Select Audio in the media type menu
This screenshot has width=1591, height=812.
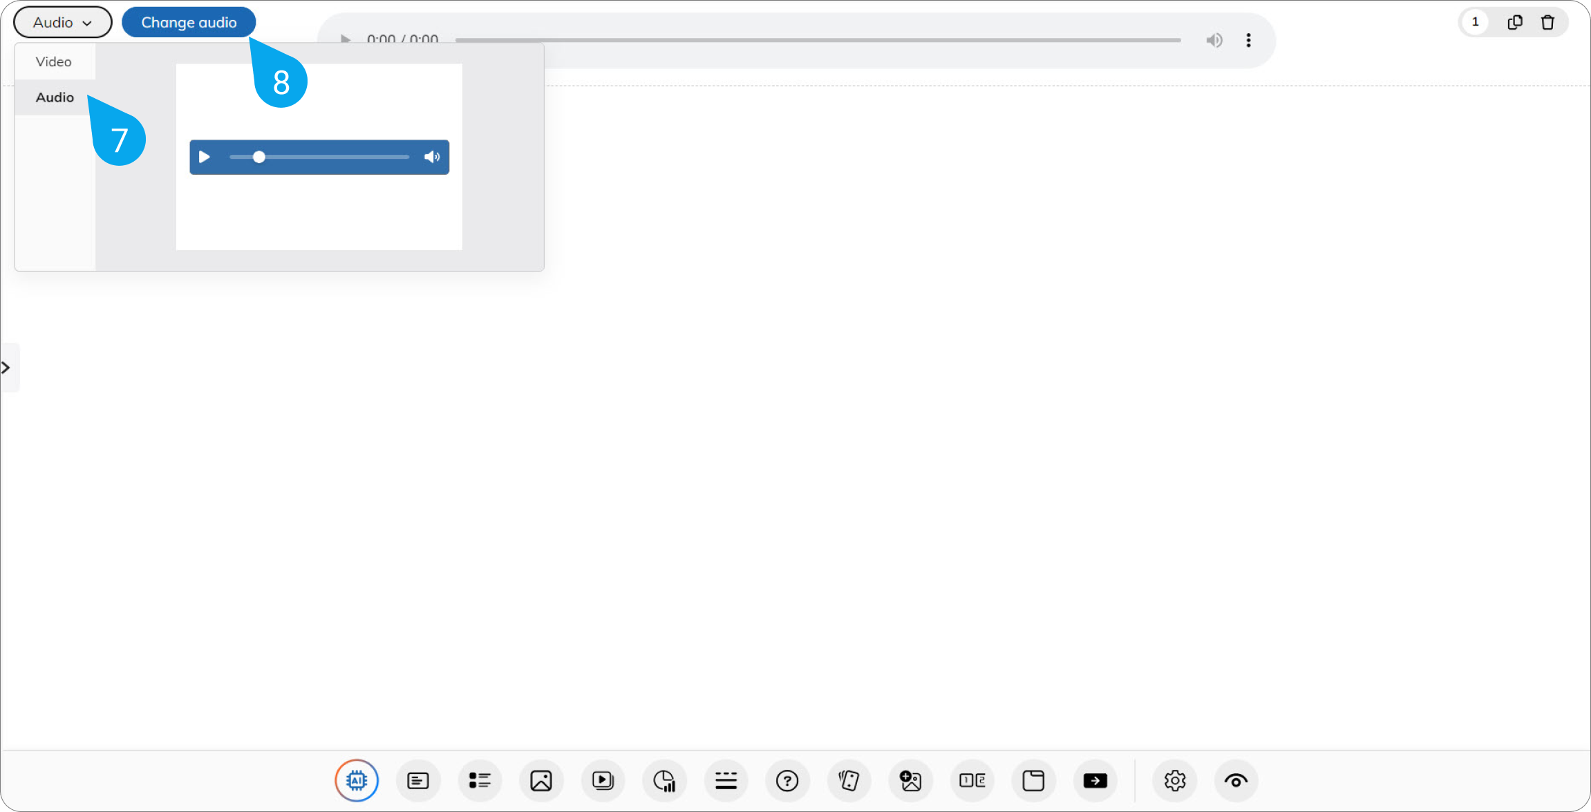tap(55, 97)
